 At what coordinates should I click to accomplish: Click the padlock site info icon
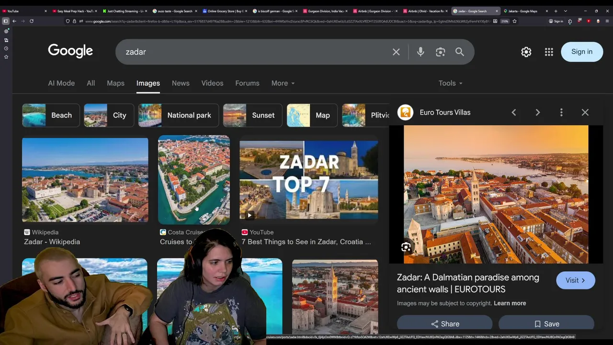[x=74, y=21]
